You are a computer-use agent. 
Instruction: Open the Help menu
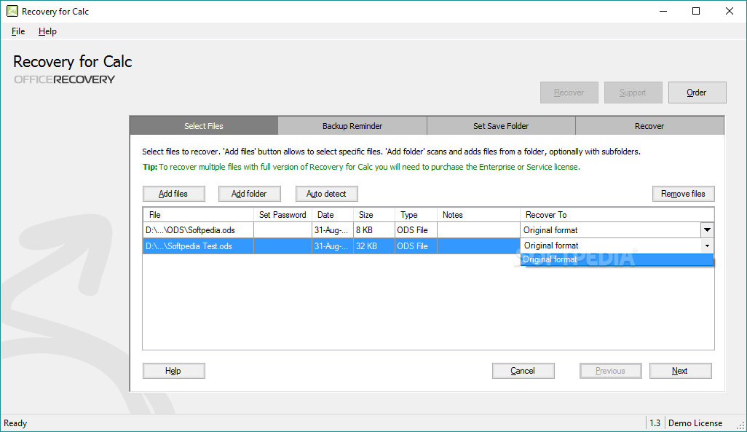(x=47, y=31)
